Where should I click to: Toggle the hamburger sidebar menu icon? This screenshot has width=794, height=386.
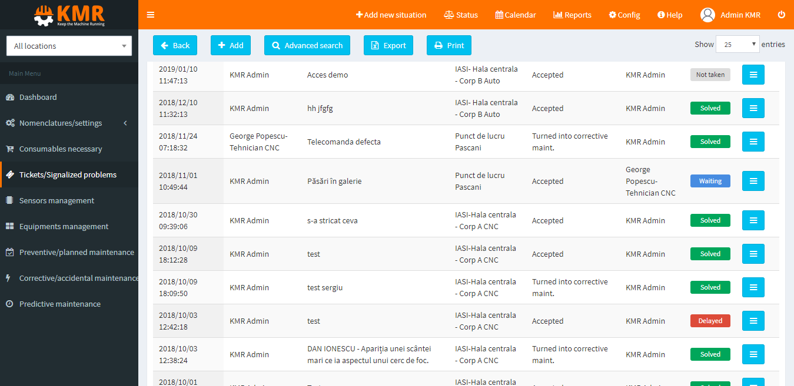pyautogui.click(x=151, y=15)
